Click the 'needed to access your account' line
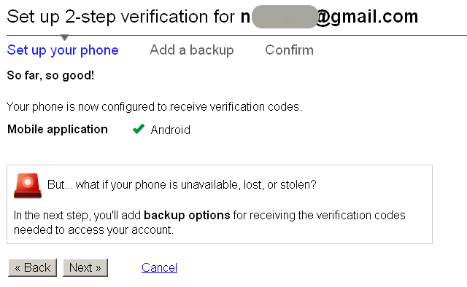Screen dimensions: 467x287 [93, 230]
